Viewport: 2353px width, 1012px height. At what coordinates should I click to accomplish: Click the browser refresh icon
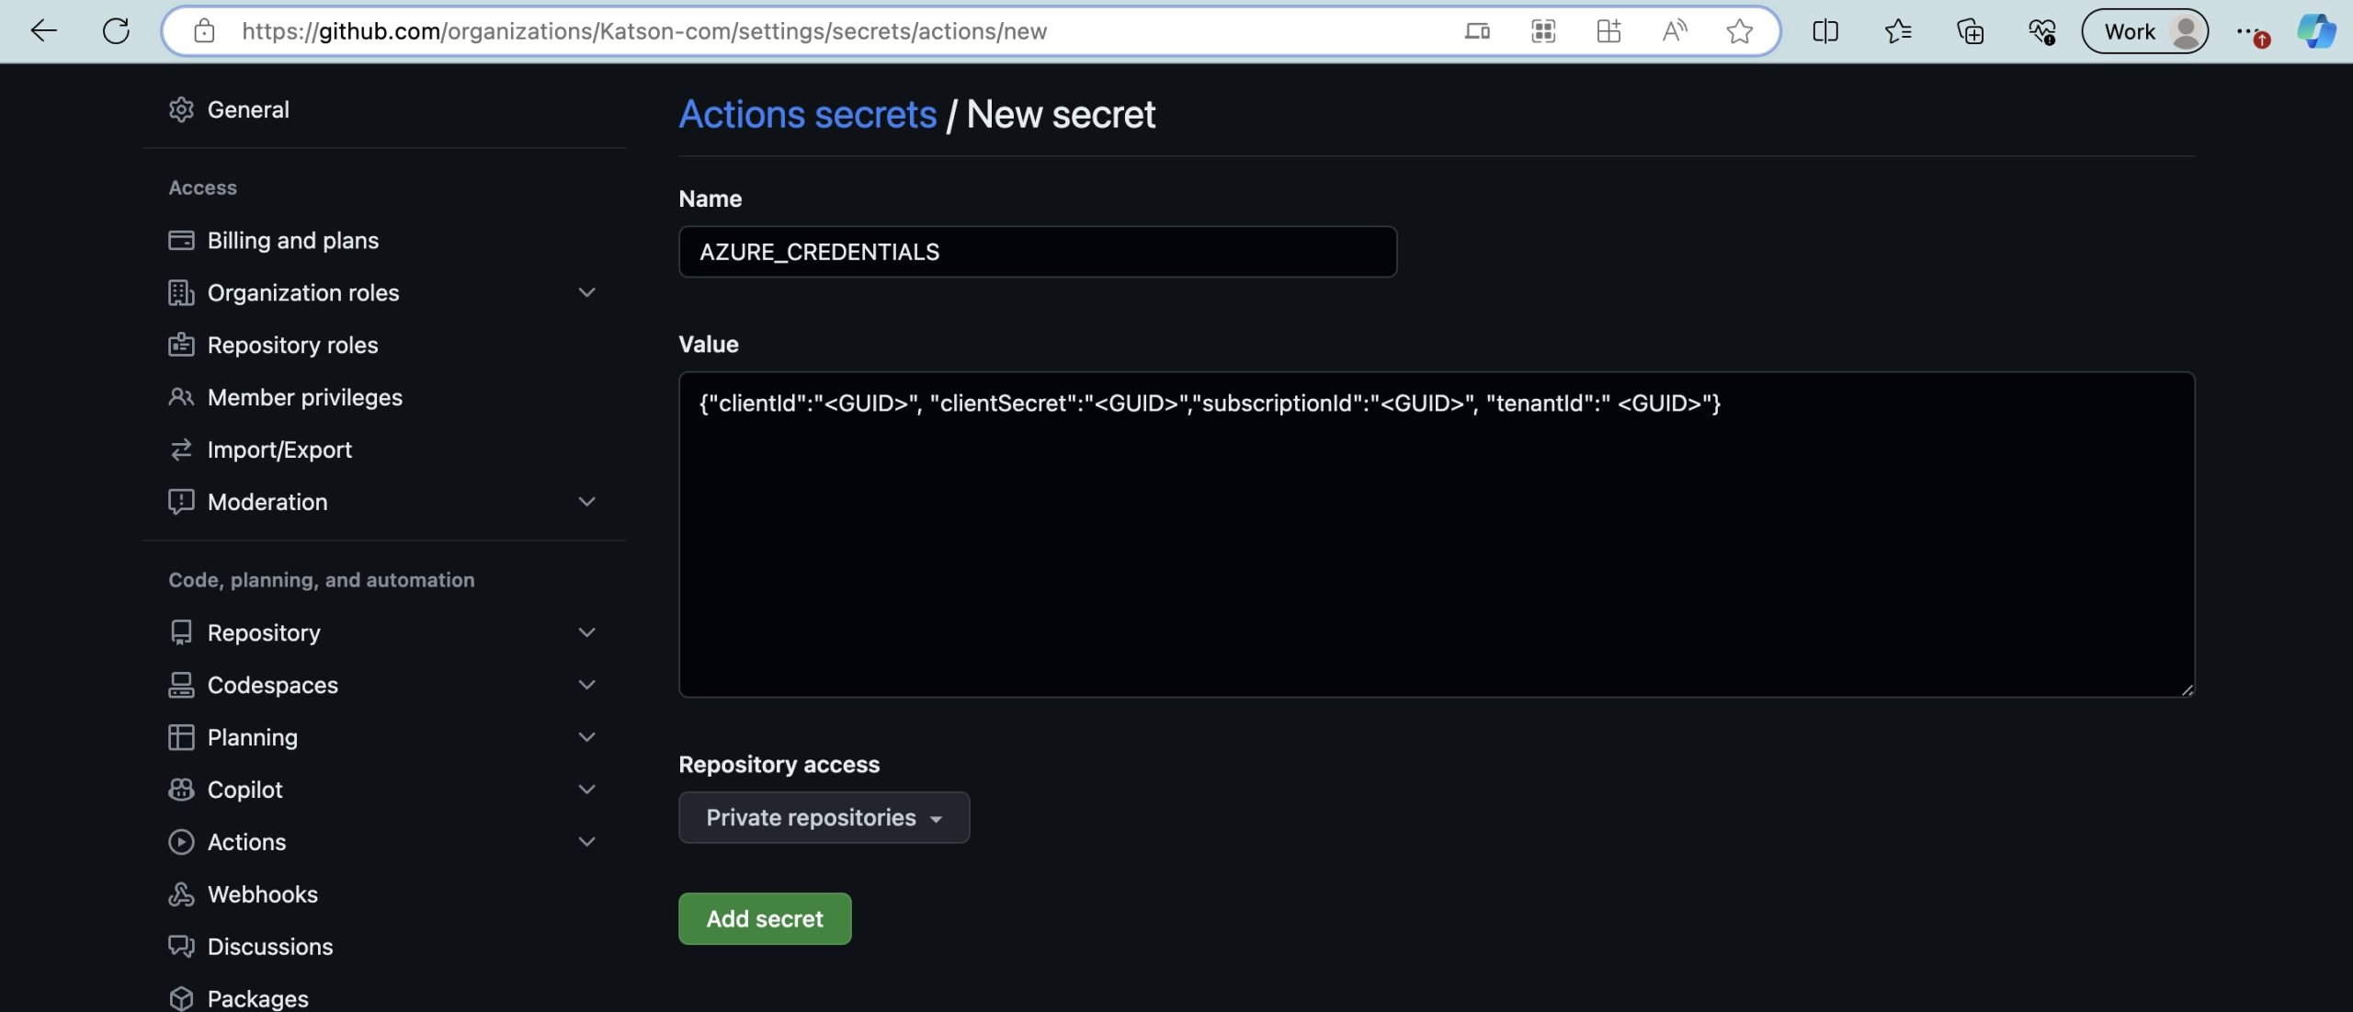pyautogui.click(x=116, y=31)
